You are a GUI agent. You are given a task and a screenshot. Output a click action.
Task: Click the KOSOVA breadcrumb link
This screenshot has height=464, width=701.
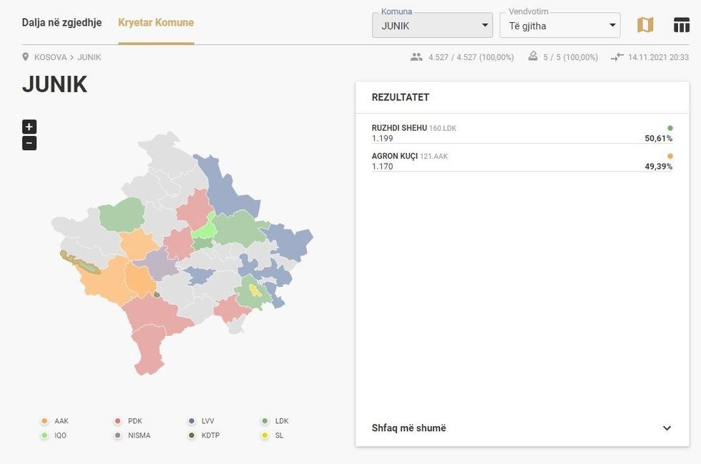[50, 57]
